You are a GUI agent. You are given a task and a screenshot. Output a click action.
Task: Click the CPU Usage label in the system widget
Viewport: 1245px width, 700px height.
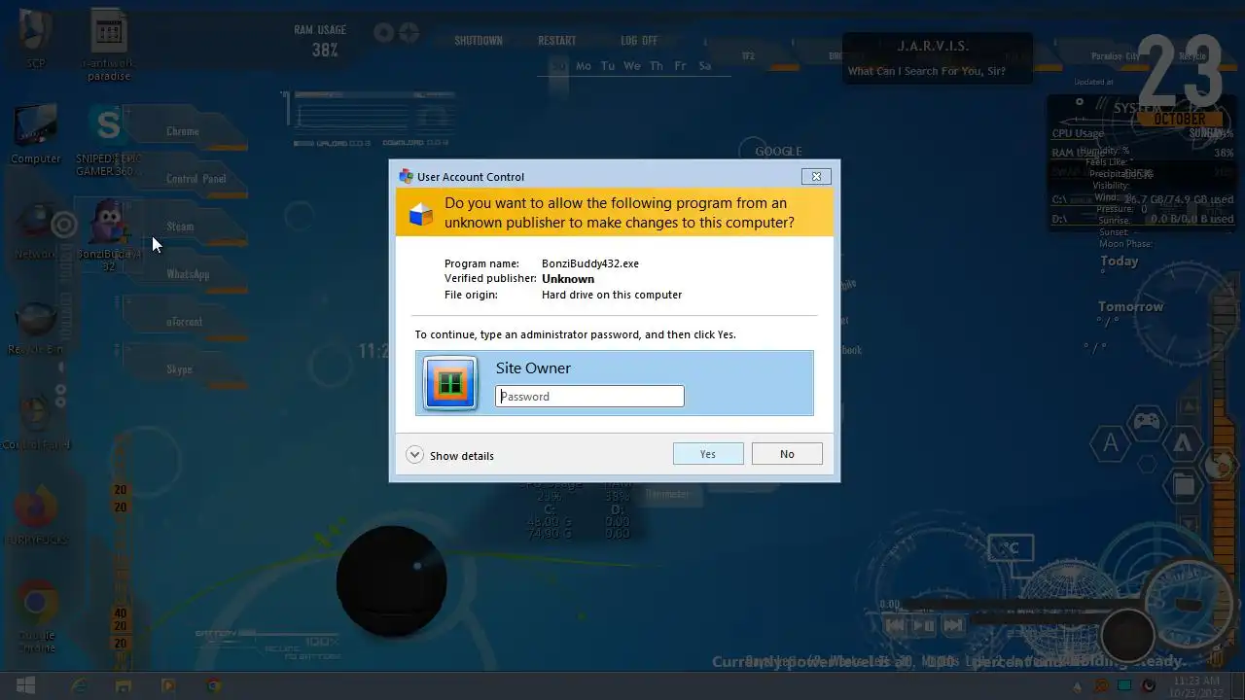1078,133
